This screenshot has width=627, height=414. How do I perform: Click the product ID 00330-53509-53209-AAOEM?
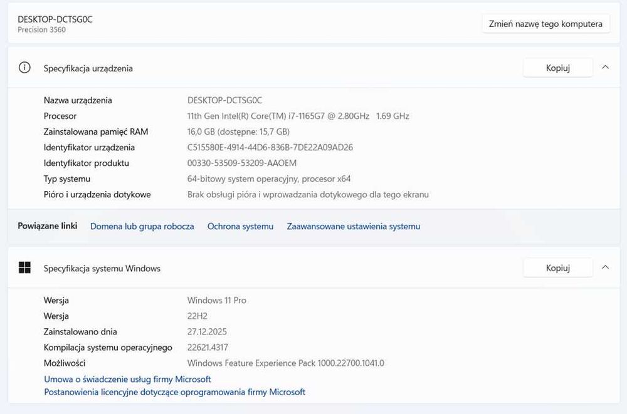pyautogui.click(x=242, y=163)
